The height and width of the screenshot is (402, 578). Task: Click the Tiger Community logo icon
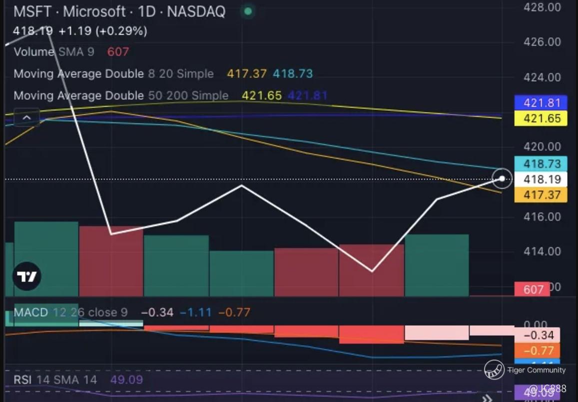pos(494,369)
